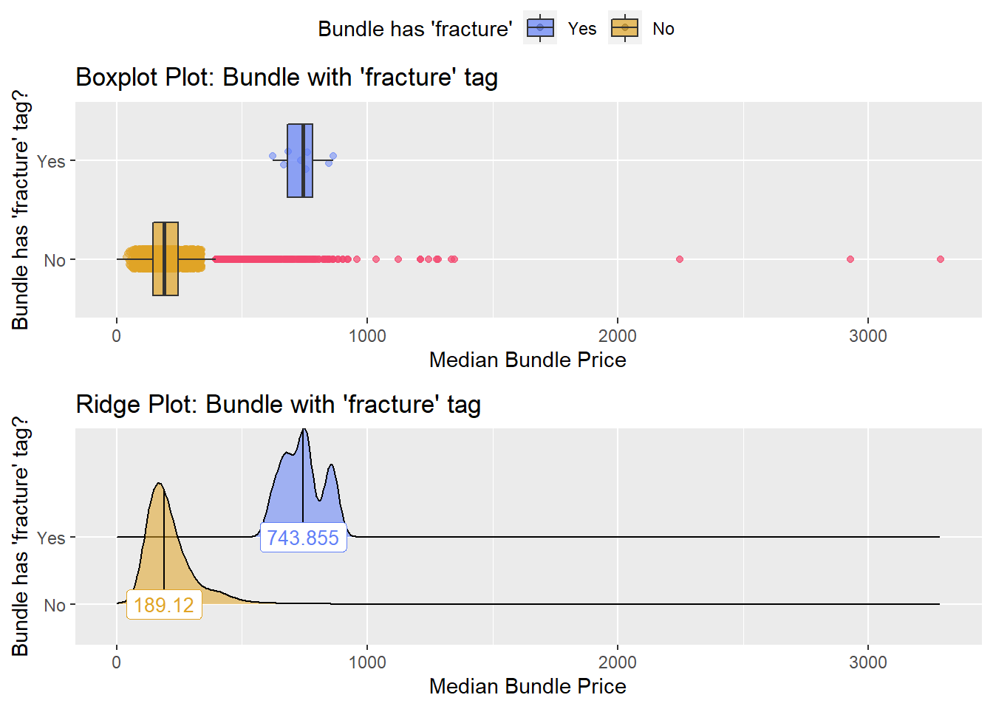
Task: Click the 'Yes' legend label text
Action: point(582,29)
